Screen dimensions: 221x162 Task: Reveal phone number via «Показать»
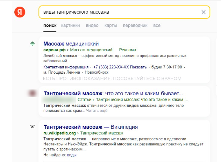[140, 67]
